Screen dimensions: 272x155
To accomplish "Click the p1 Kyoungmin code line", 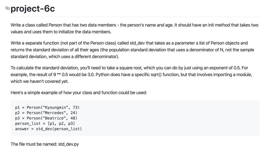I will pyautogui.click(x=47, y=107).
